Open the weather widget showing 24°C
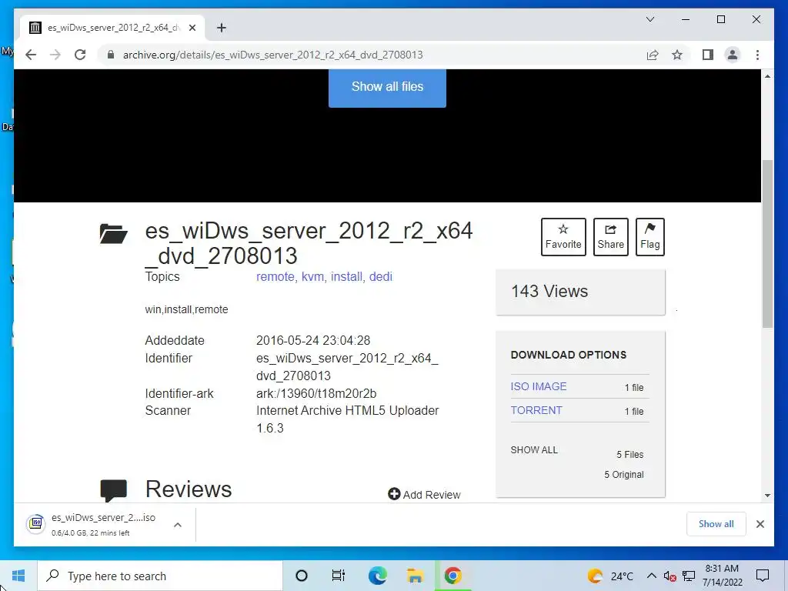 coord(610,576)
